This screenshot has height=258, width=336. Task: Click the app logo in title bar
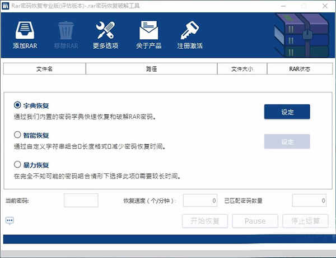tap(6, 5)
